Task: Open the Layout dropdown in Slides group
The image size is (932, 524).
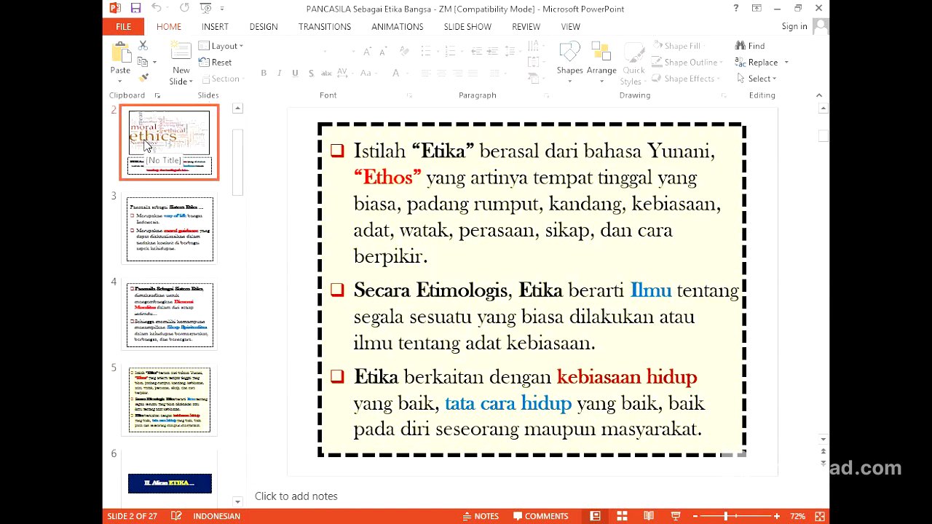Action: 221,45
